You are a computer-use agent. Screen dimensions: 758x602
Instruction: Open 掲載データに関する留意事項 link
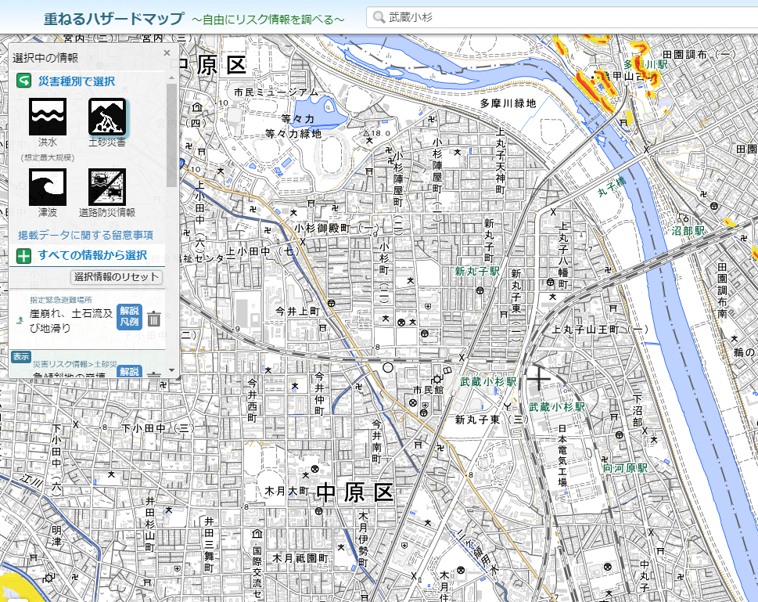click(85, 234)
